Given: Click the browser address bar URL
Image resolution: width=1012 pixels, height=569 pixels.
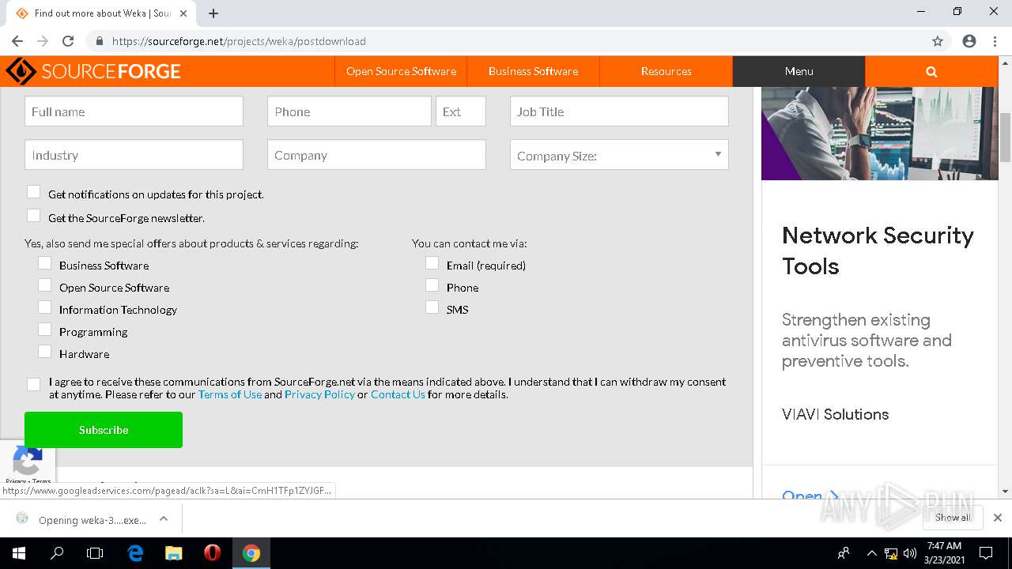Looking at the screenshot, I should (x=239, y=41).
